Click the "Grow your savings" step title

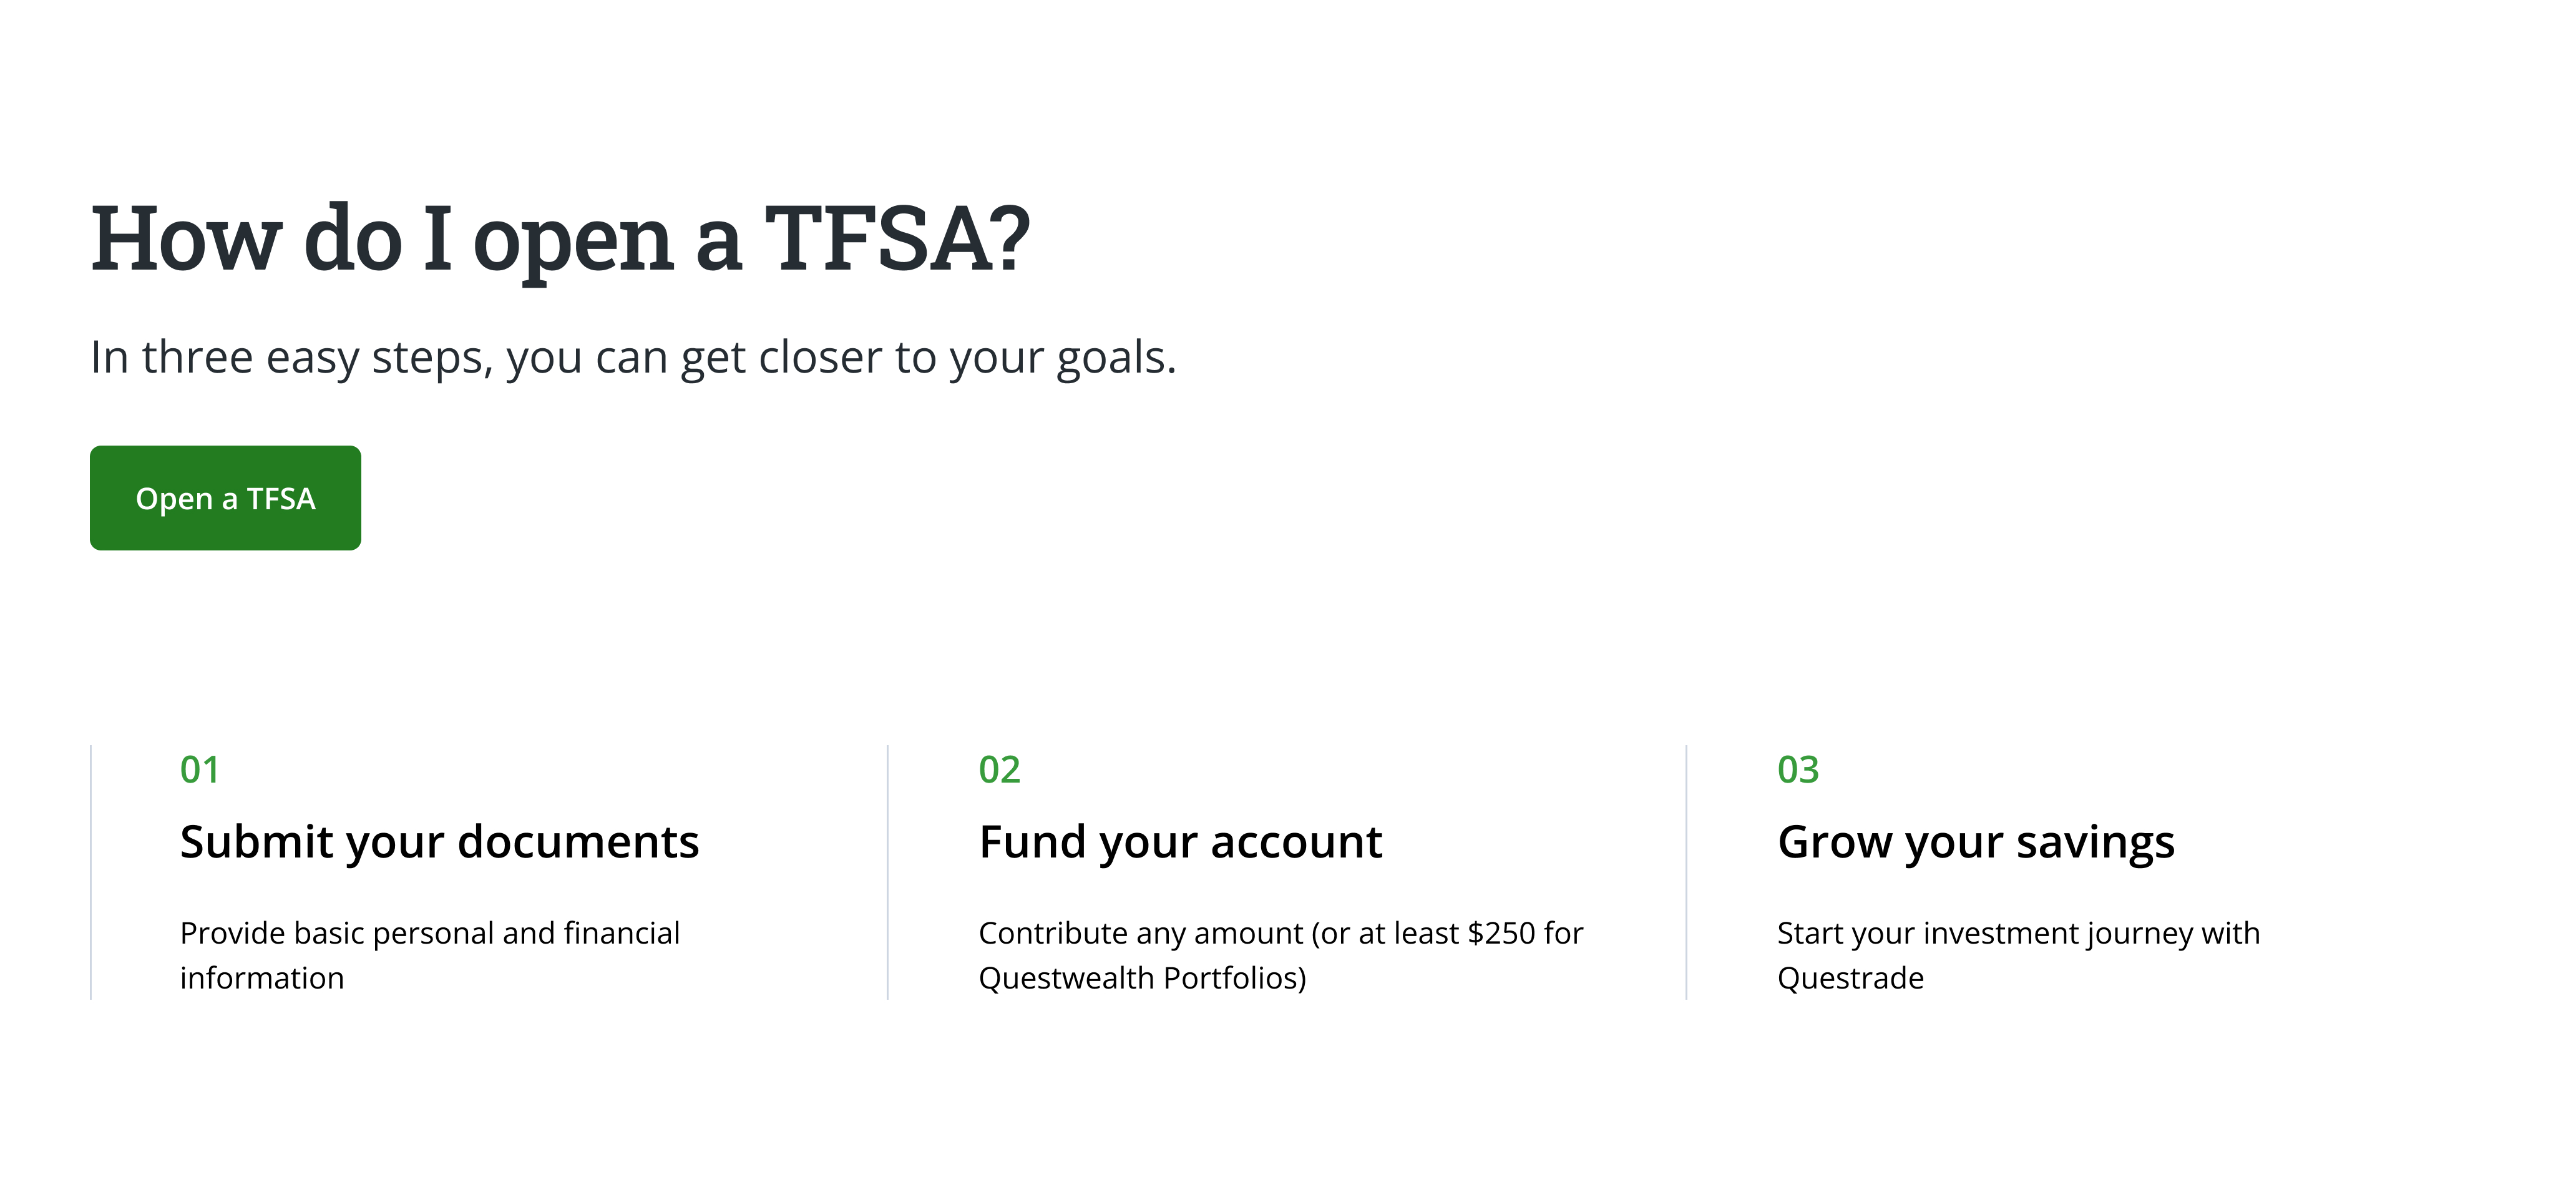(x=1976, y=842)
